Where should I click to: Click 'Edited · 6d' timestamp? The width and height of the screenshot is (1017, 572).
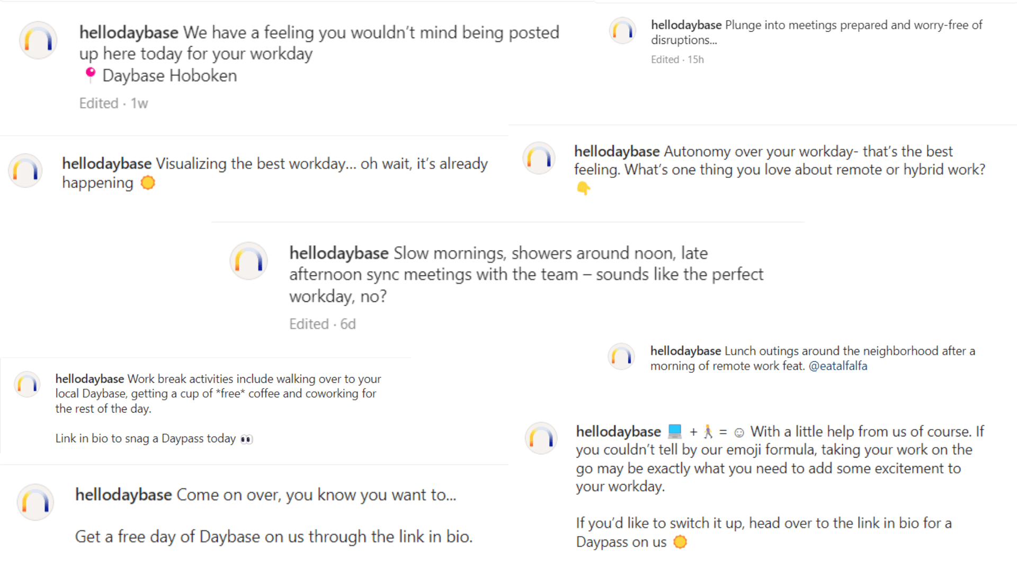click(x=322, y=324)
